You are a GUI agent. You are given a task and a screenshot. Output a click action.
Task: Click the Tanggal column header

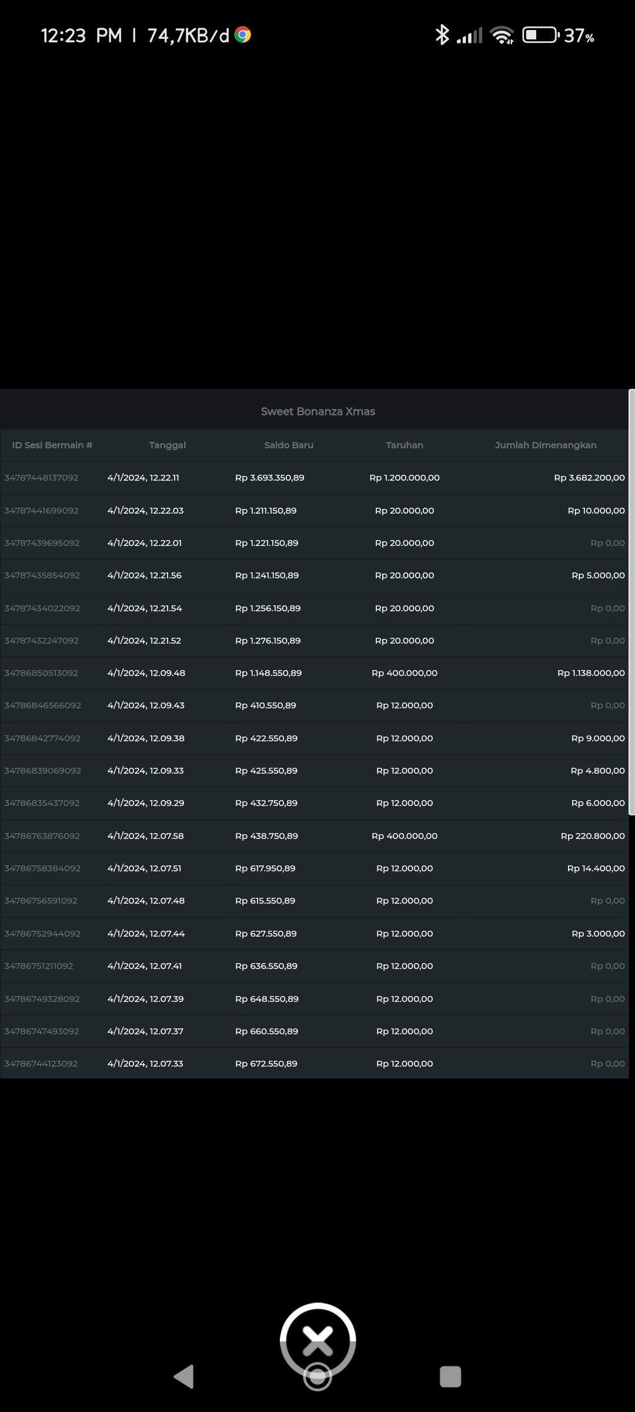pos(167,445)
